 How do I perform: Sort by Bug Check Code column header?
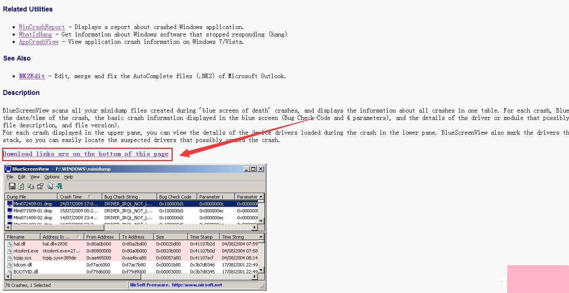click(177, 196)
